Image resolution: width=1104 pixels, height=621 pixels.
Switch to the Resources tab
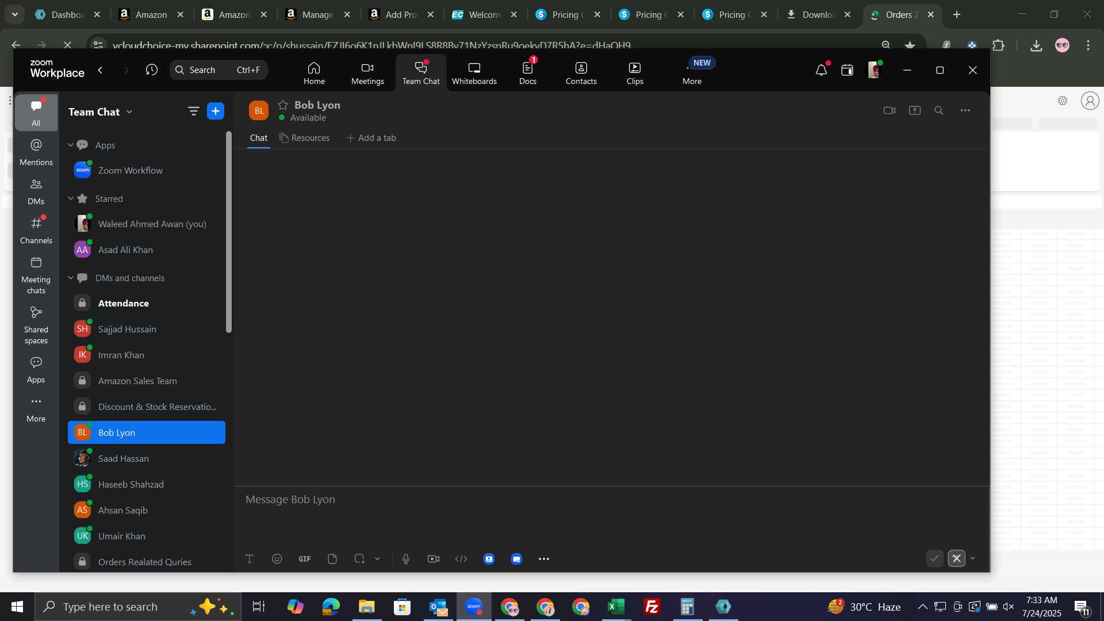click(x=305, y=138)
